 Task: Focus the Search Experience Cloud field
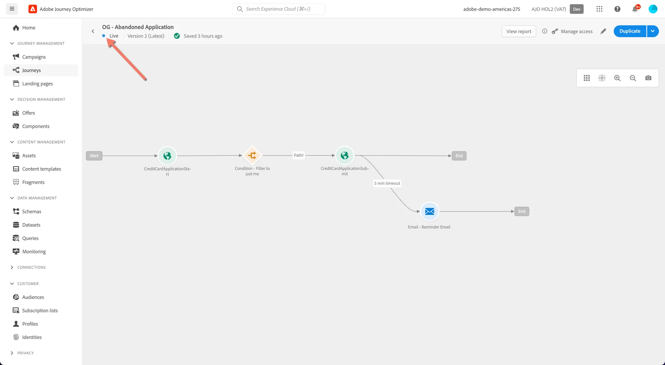[279, 9]
